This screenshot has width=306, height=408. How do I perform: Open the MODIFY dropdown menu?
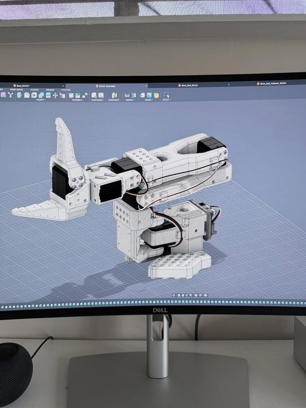tap(41, 100)
